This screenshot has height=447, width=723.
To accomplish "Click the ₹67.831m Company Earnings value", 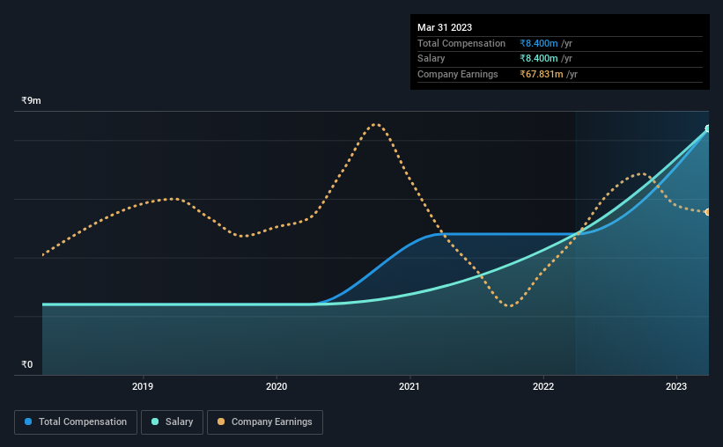I will tap(542, 74).
